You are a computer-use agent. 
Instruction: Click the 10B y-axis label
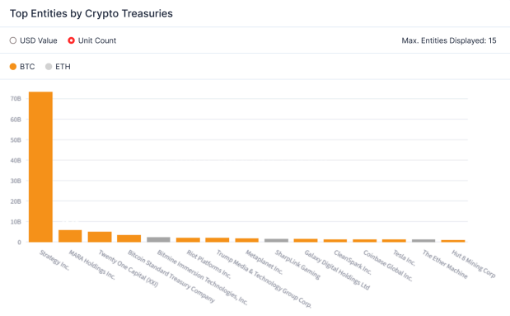click(16, 222)
